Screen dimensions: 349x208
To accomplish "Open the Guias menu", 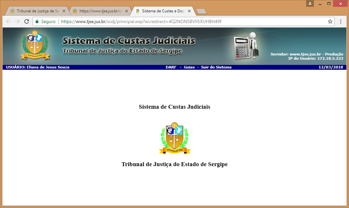I will pyautogui.click(x=189, y=67).
